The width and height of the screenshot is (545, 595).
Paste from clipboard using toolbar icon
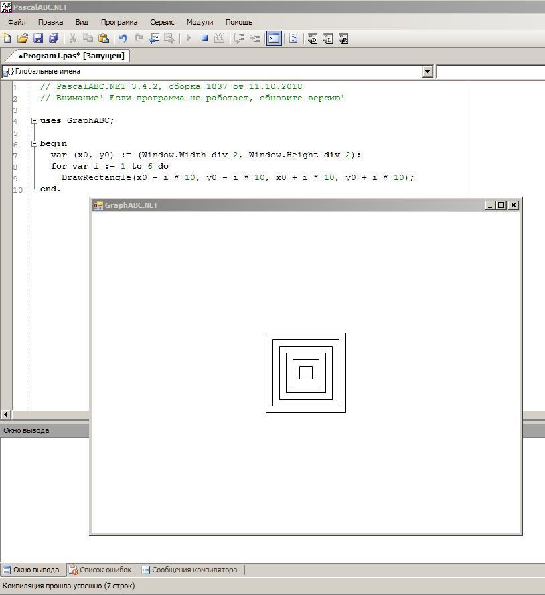(x=104, y=39)
